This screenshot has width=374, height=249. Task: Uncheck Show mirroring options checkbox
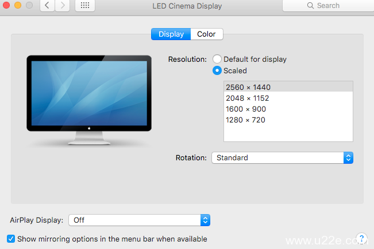[x=11, y=239]
